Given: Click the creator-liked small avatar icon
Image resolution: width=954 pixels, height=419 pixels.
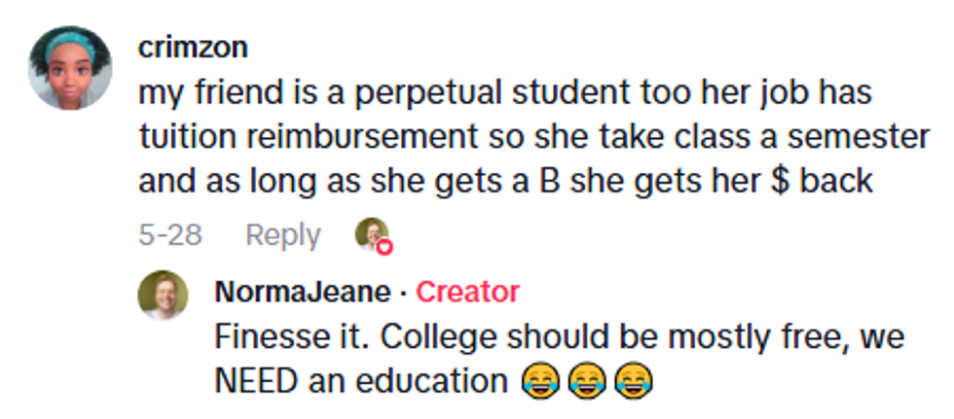Looking at the screenshot, I should point(370,234).
